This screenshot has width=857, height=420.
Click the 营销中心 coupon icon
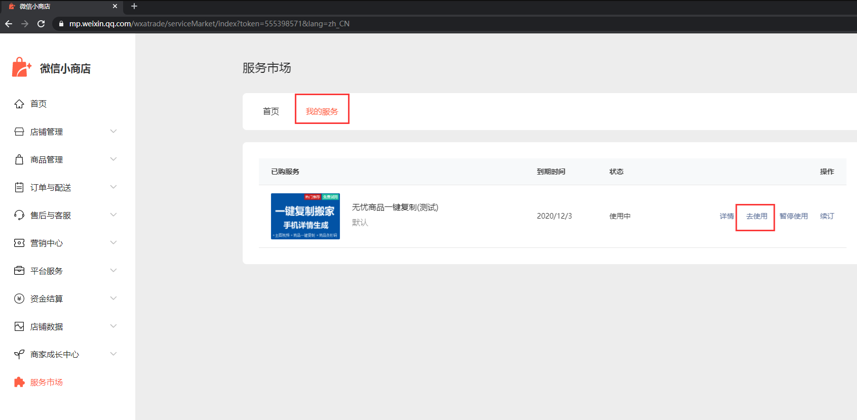pyautogui.click(x=19, y=243)
